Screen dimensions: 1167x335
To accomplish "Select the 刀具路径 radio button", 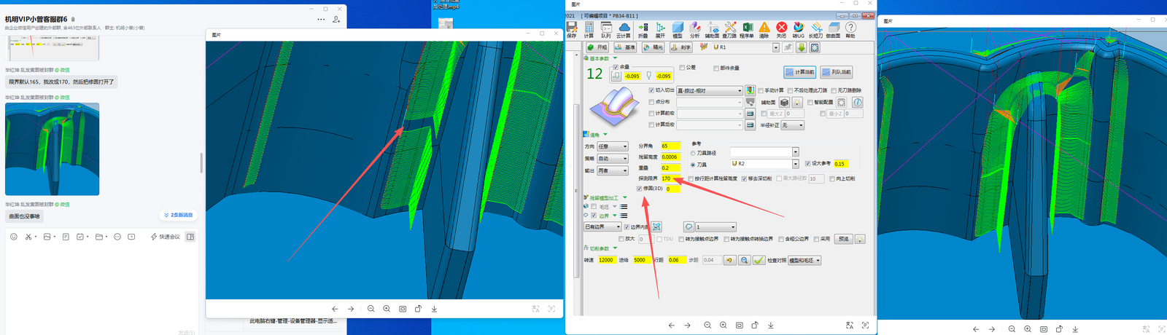I will tap(693, 153).
